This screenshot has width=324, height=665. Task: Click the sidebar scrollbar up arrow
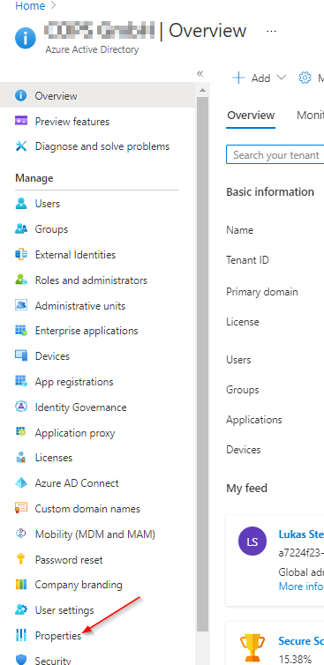(202, 89)
